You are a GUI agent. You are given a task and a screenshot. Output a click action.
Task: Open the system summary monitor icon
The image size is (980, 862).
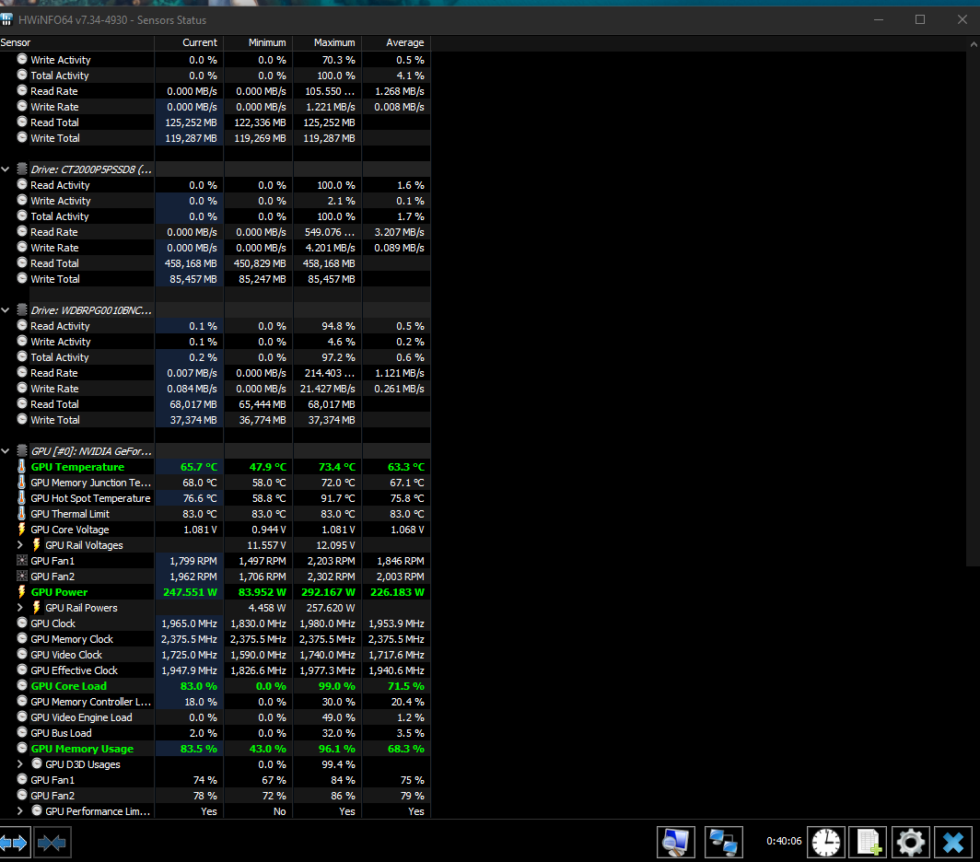pyautogui.click(x=675, y=842)
